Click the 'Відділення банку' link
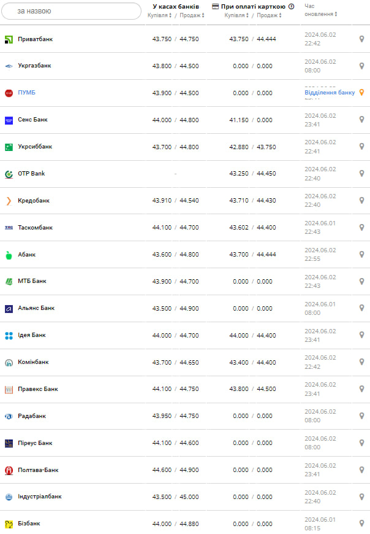Screen dimensions: 370x534 coord(330,93)
